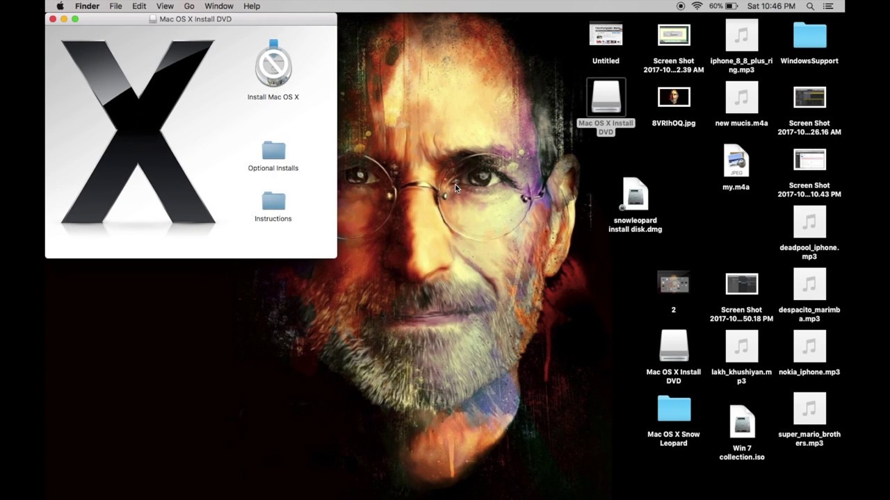
Task: Close the Mac OS X Install DVD window
Action: [53, 19]
